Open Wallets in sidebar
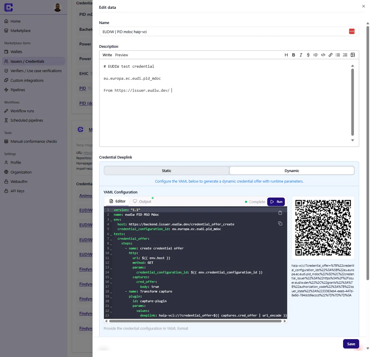 tap(16, 52)
